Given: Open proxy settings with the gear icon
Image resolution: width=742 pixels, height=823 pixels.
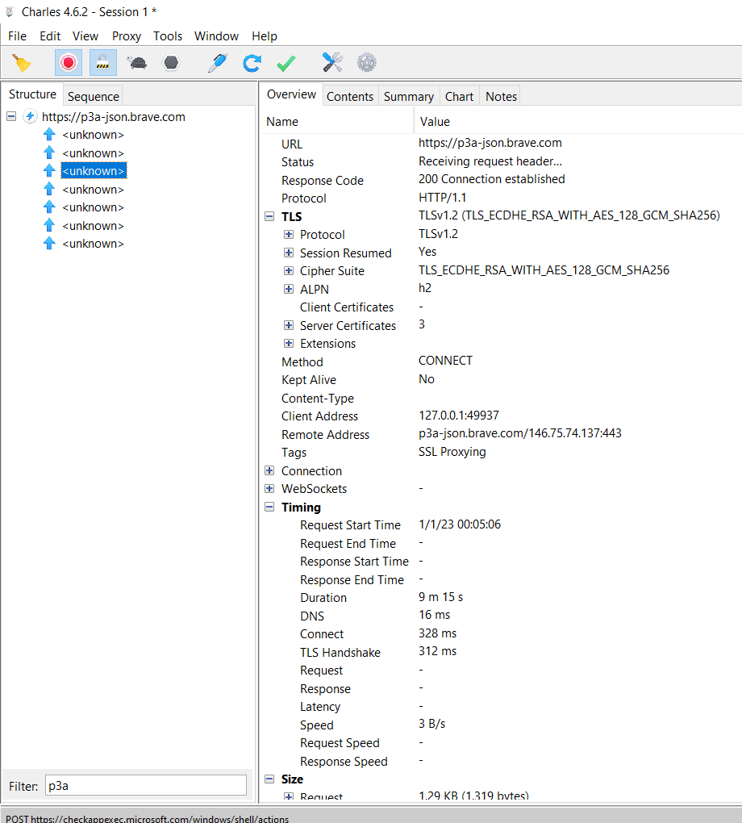Looking at the screenshot, I should click(x=366, y=62).
